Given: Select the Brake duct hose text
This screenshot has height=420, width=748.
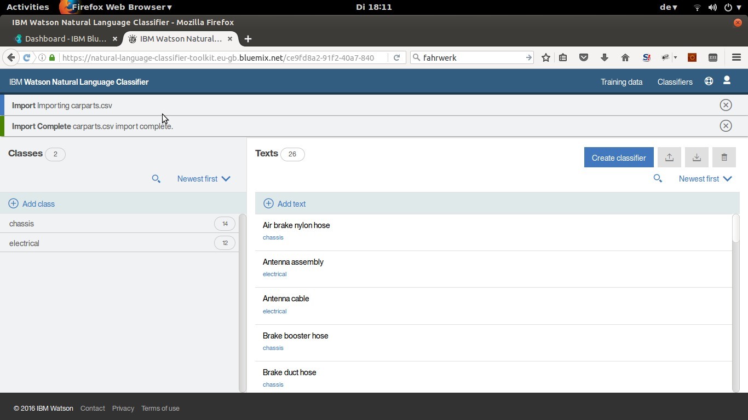Looking at the screenshot, I should click(289, 372).
